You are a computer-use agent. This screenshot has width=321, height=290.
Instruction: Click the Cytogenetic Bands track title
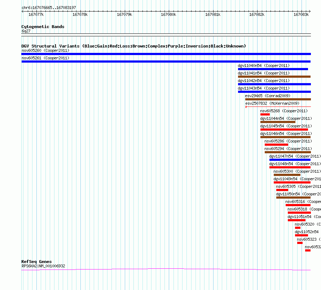(43, 27)
